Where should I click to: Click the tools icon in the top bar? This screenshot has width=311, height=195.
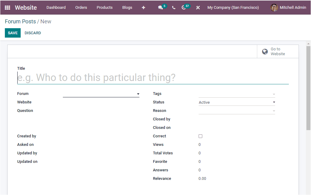tap(198, 7)
